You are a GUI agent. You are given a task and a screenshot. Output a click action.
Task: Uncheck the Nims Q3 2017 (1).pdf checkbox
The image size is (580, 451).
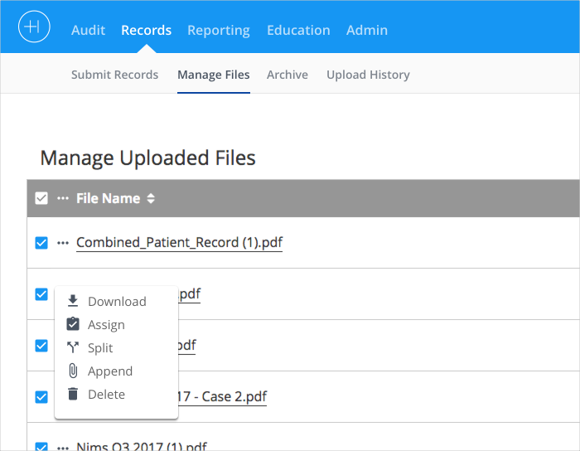[41, 447]
